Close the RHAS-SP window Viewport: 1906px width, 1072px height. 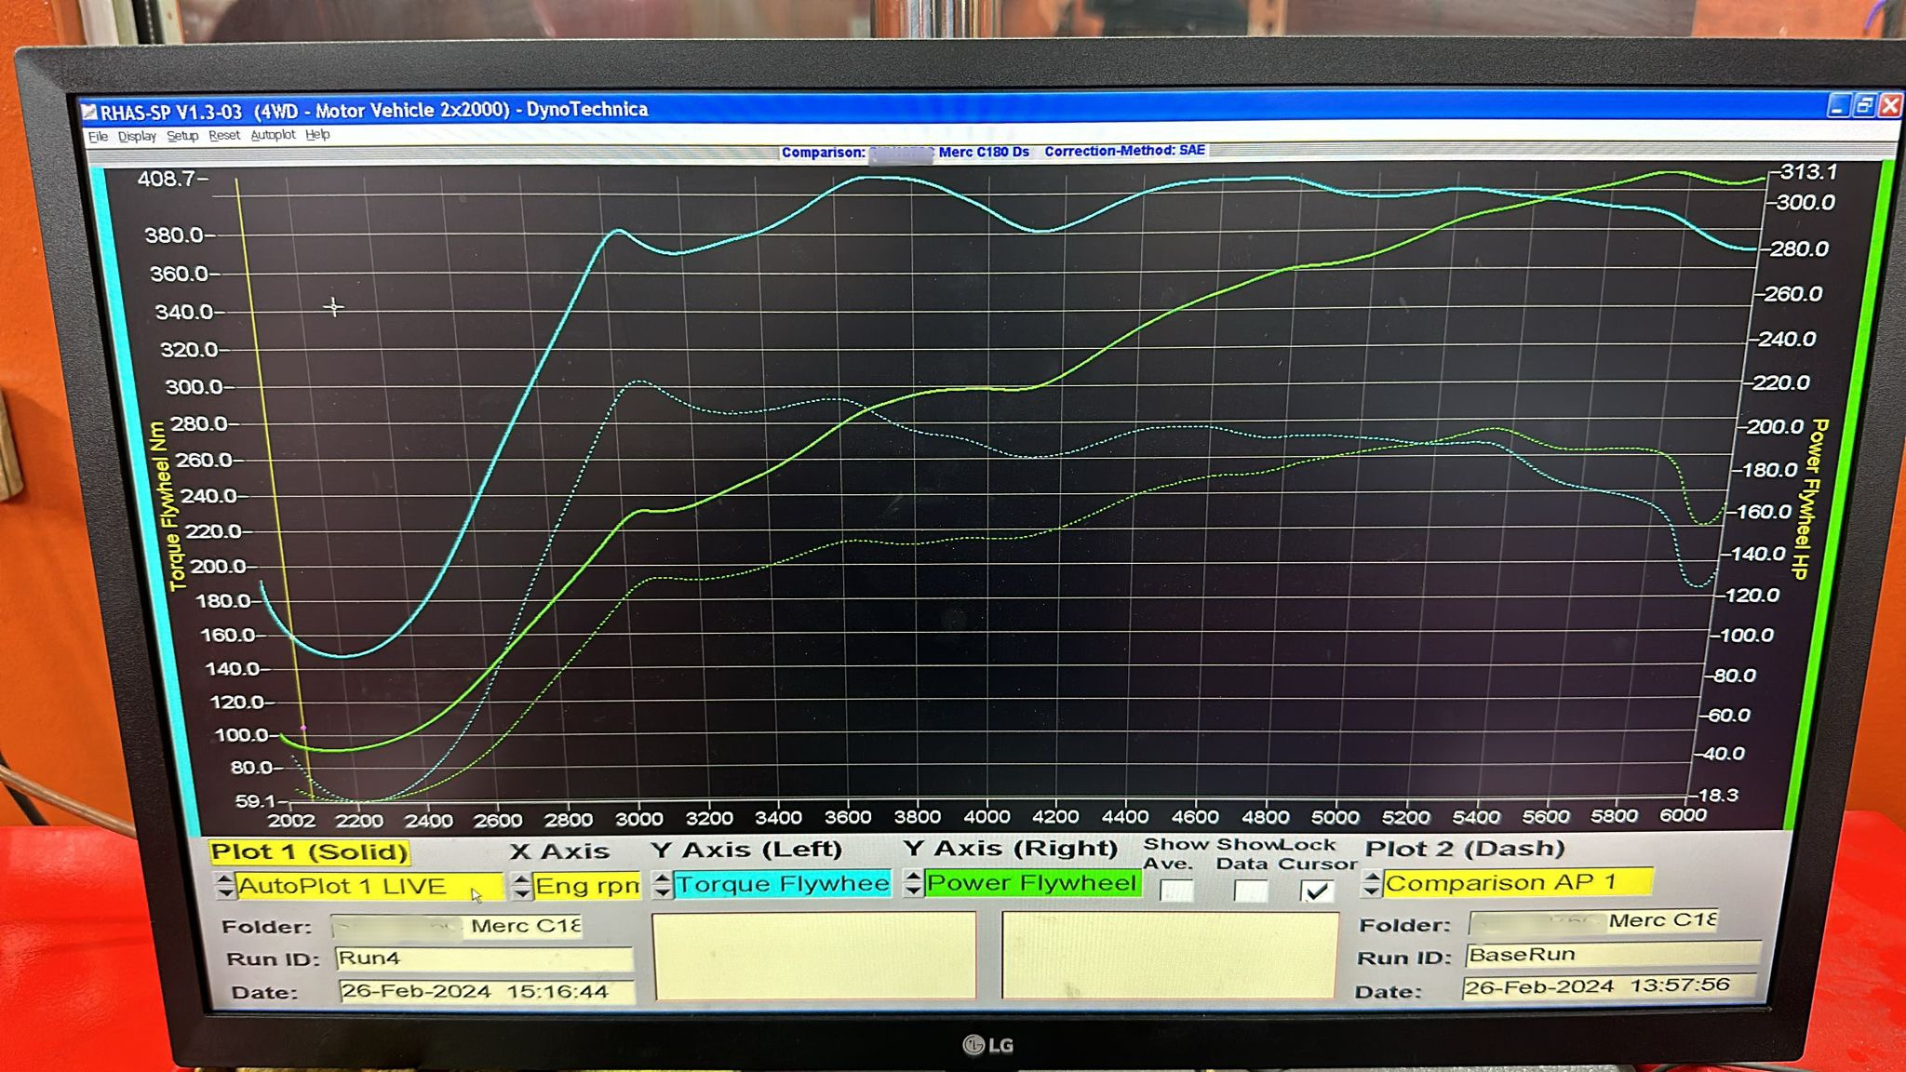[x=1889, y=105]
